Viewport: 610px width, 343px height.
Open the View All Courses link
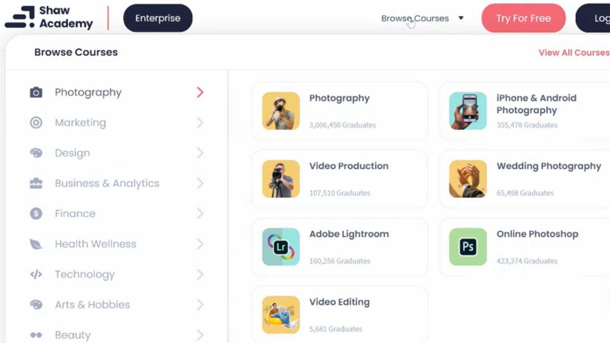pyautogui.click(x=573, y=52)
